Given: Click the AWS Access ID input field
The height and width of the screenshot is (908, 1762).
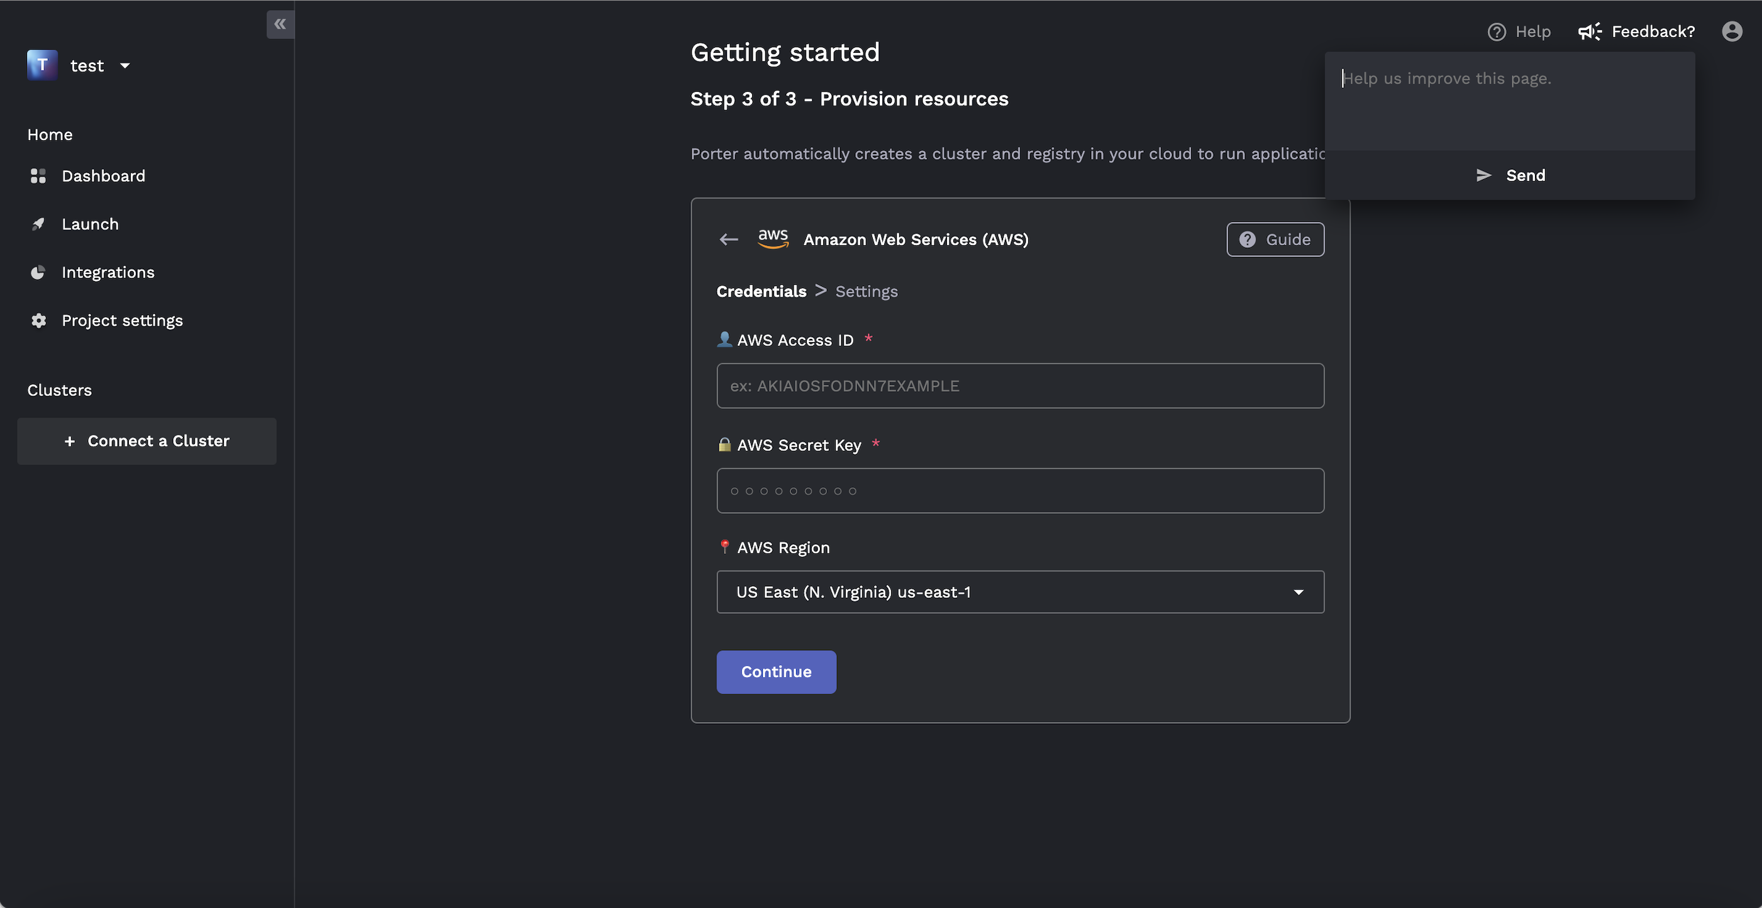Looking at the screenshot, I should click(1020, 385).
